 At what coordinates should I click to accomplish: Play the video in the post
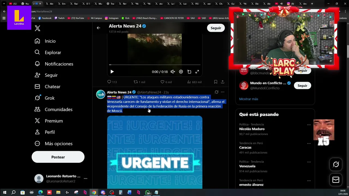(x=112, y=72)
